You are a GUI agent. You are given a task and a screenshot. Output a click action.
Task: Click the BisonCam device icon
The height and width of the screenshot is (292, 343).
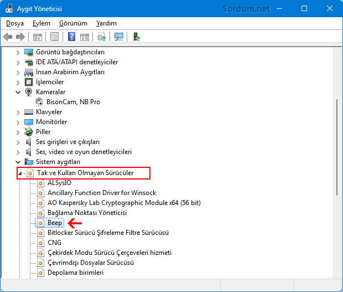[39, 102]
